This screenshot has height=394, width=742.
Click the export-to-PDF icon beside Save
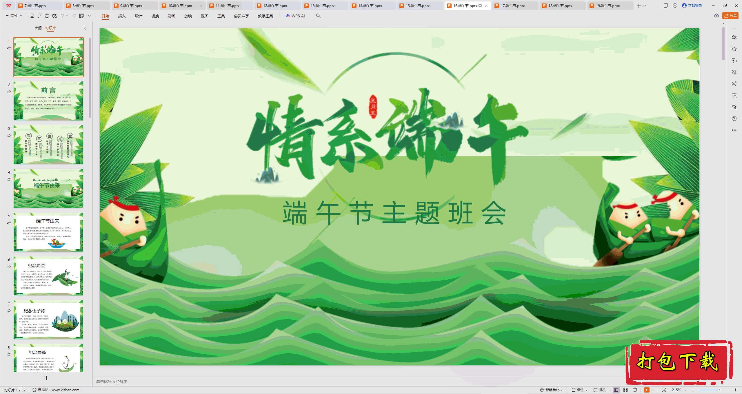[39, 16]
